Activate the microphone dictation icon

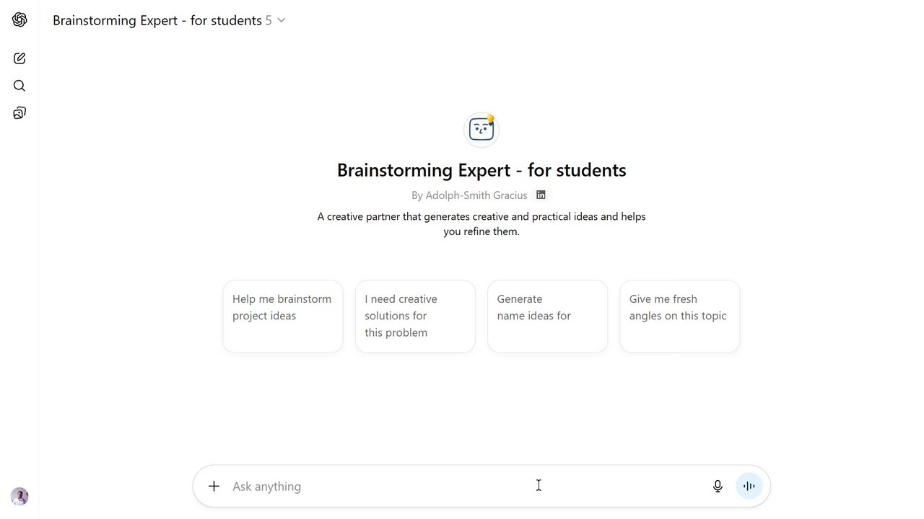coord(718,486)
